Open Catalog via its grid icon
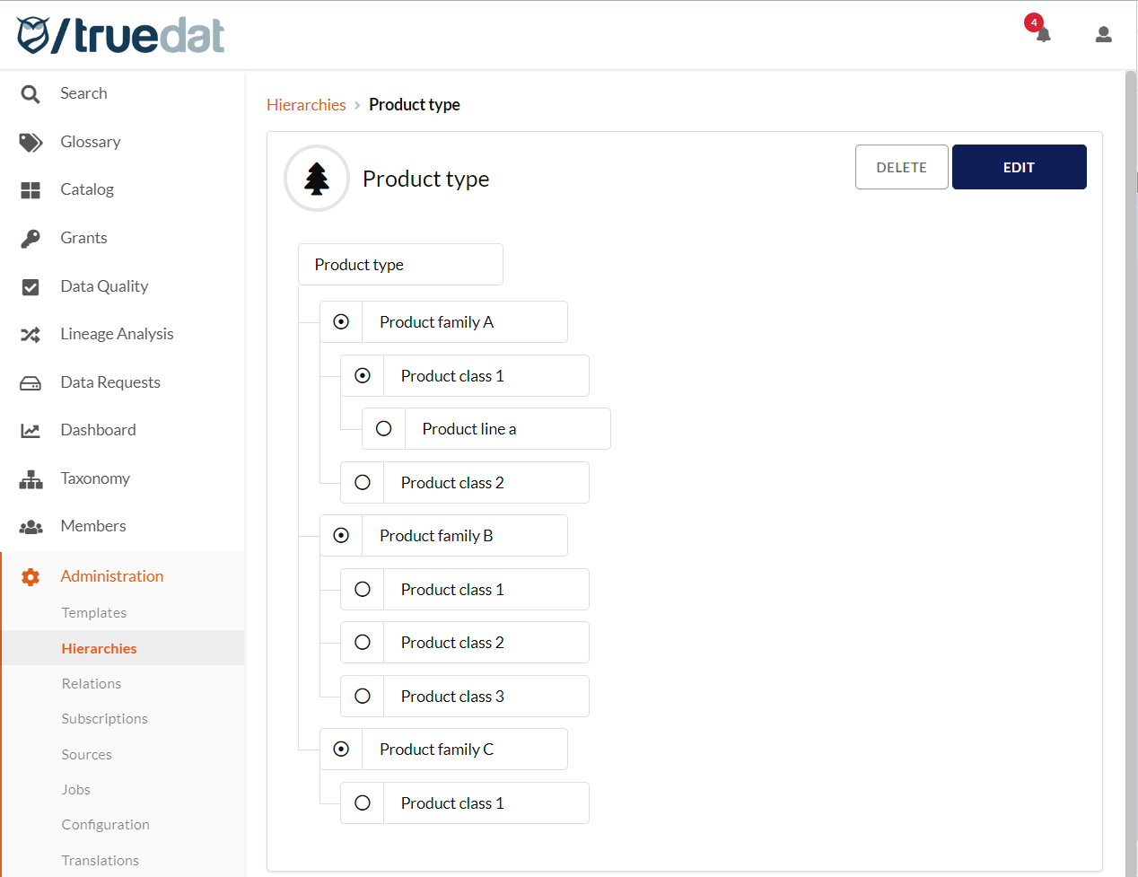 (x=31, y=190)
